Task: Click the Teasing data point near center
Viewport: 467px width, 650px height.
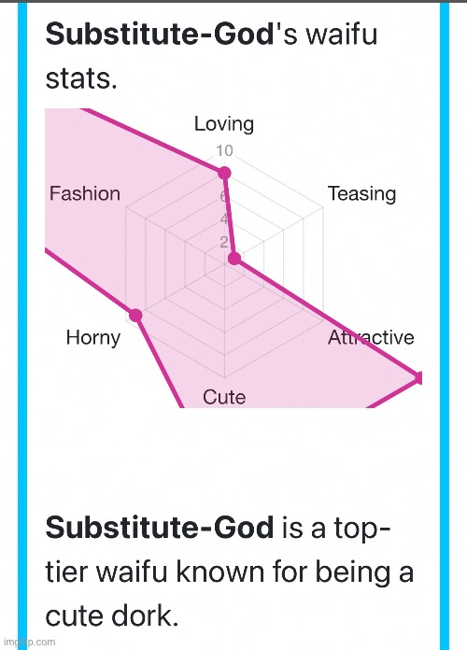Action: point(234,259)
